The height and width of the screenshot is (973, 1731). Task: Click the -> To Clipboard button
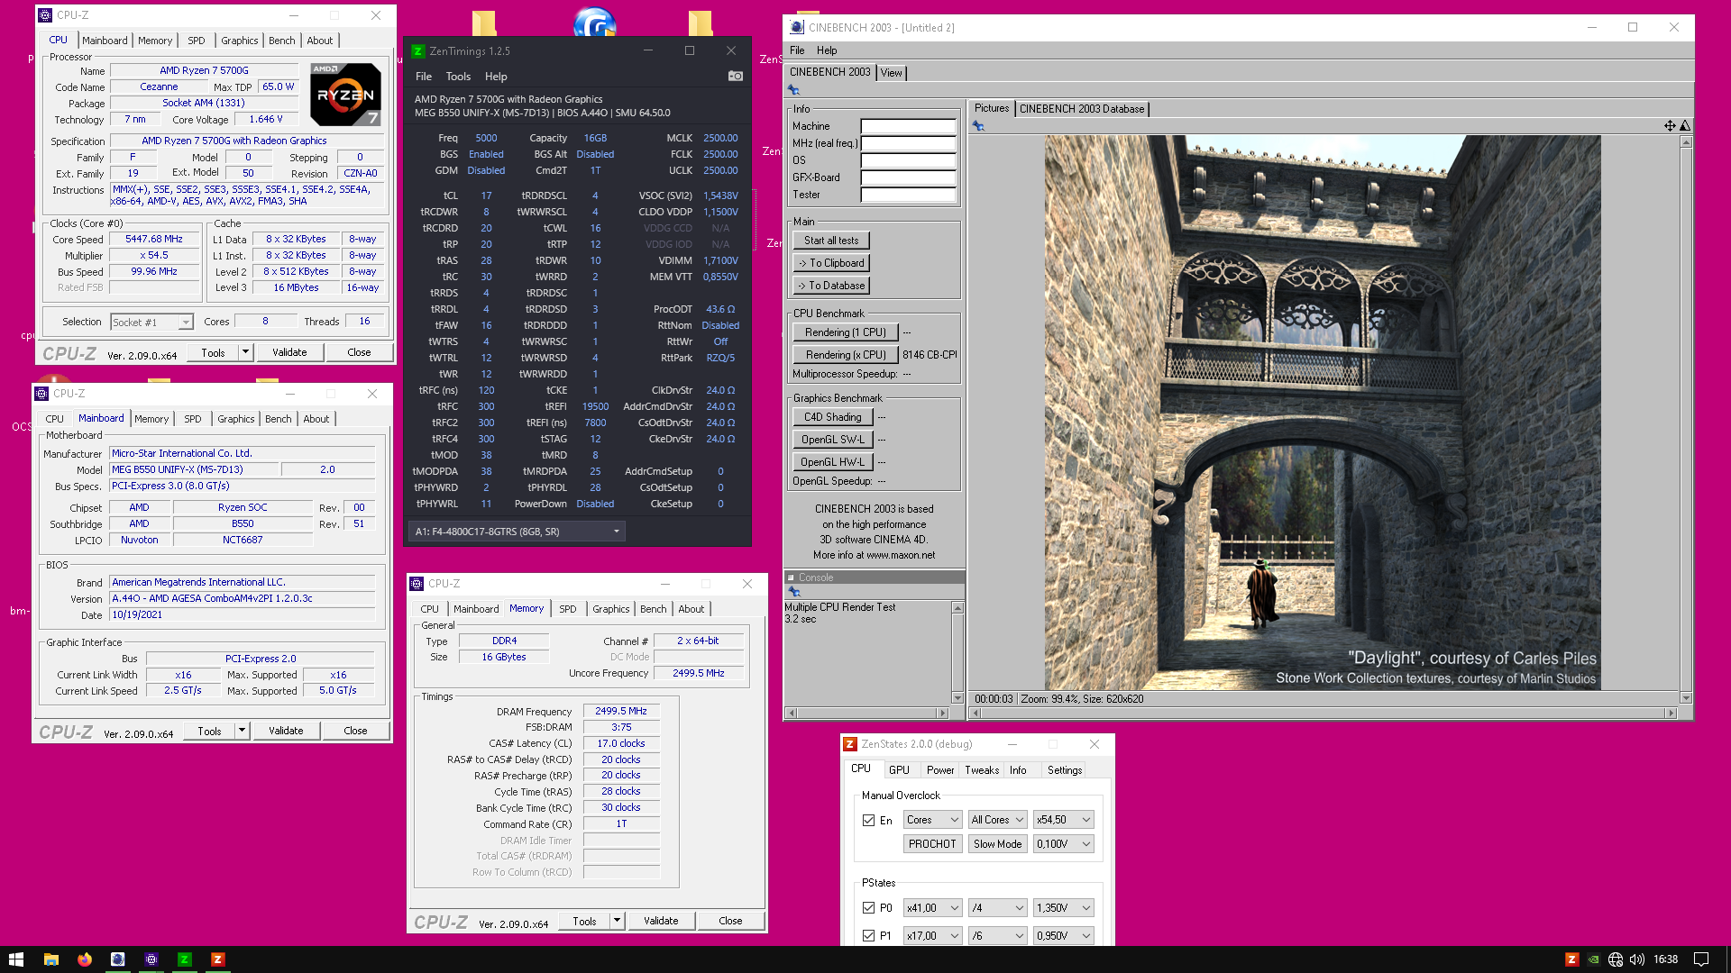(x=831, y=263)
